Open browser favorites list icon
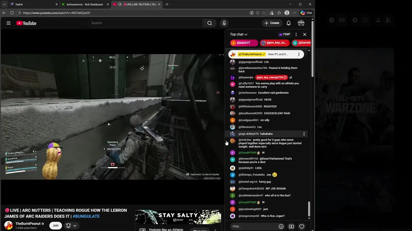412x231 pixels. 279,13
